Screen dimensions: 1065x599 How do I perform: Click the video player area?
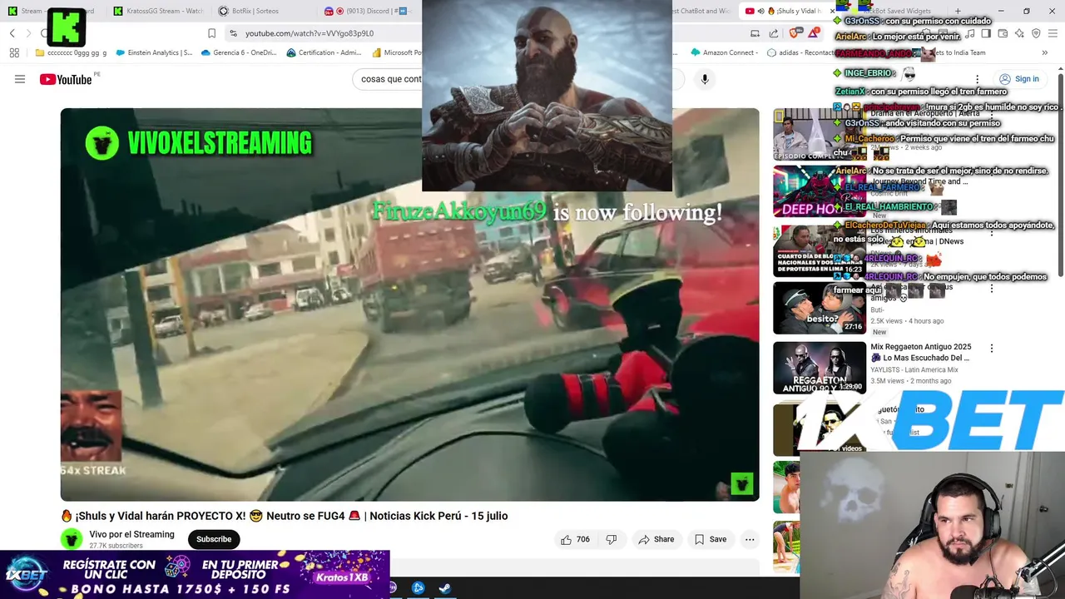409,304
